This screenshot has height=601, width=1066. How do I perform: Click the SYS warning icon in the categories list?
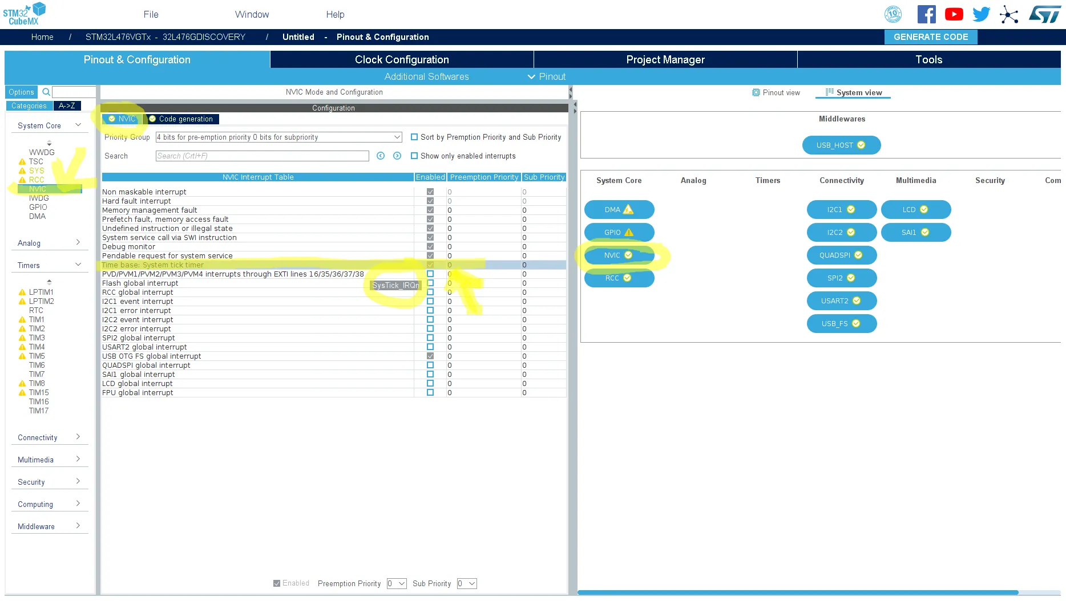22,171
